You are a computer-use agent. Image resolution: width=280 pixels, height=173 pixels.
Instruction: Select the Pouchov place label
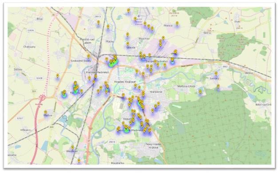click(144, 39)
